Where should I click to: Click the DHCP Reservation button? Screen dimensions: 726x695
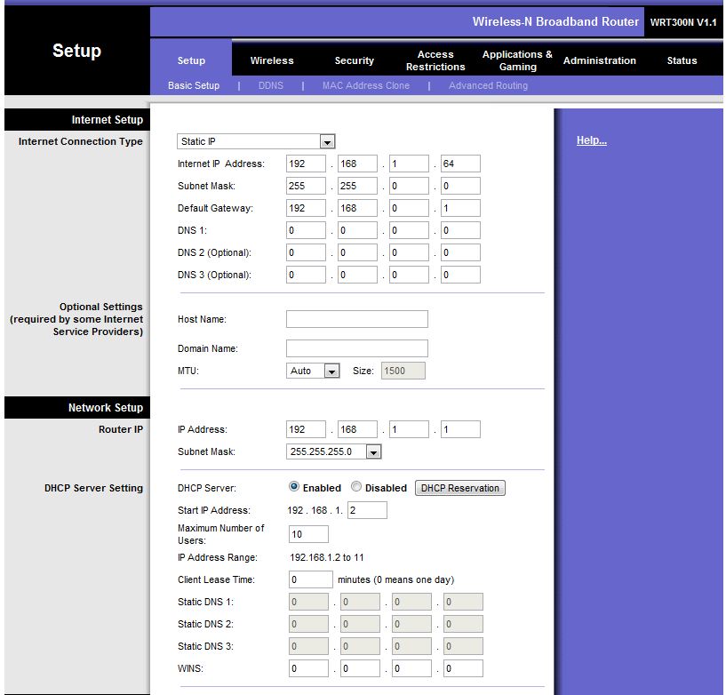(460, 488)
